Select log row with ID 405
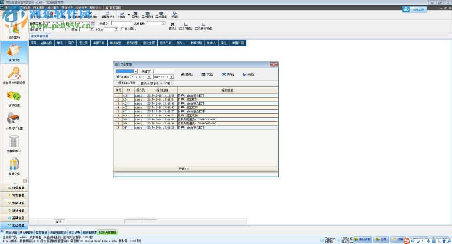 click(196, 96)
